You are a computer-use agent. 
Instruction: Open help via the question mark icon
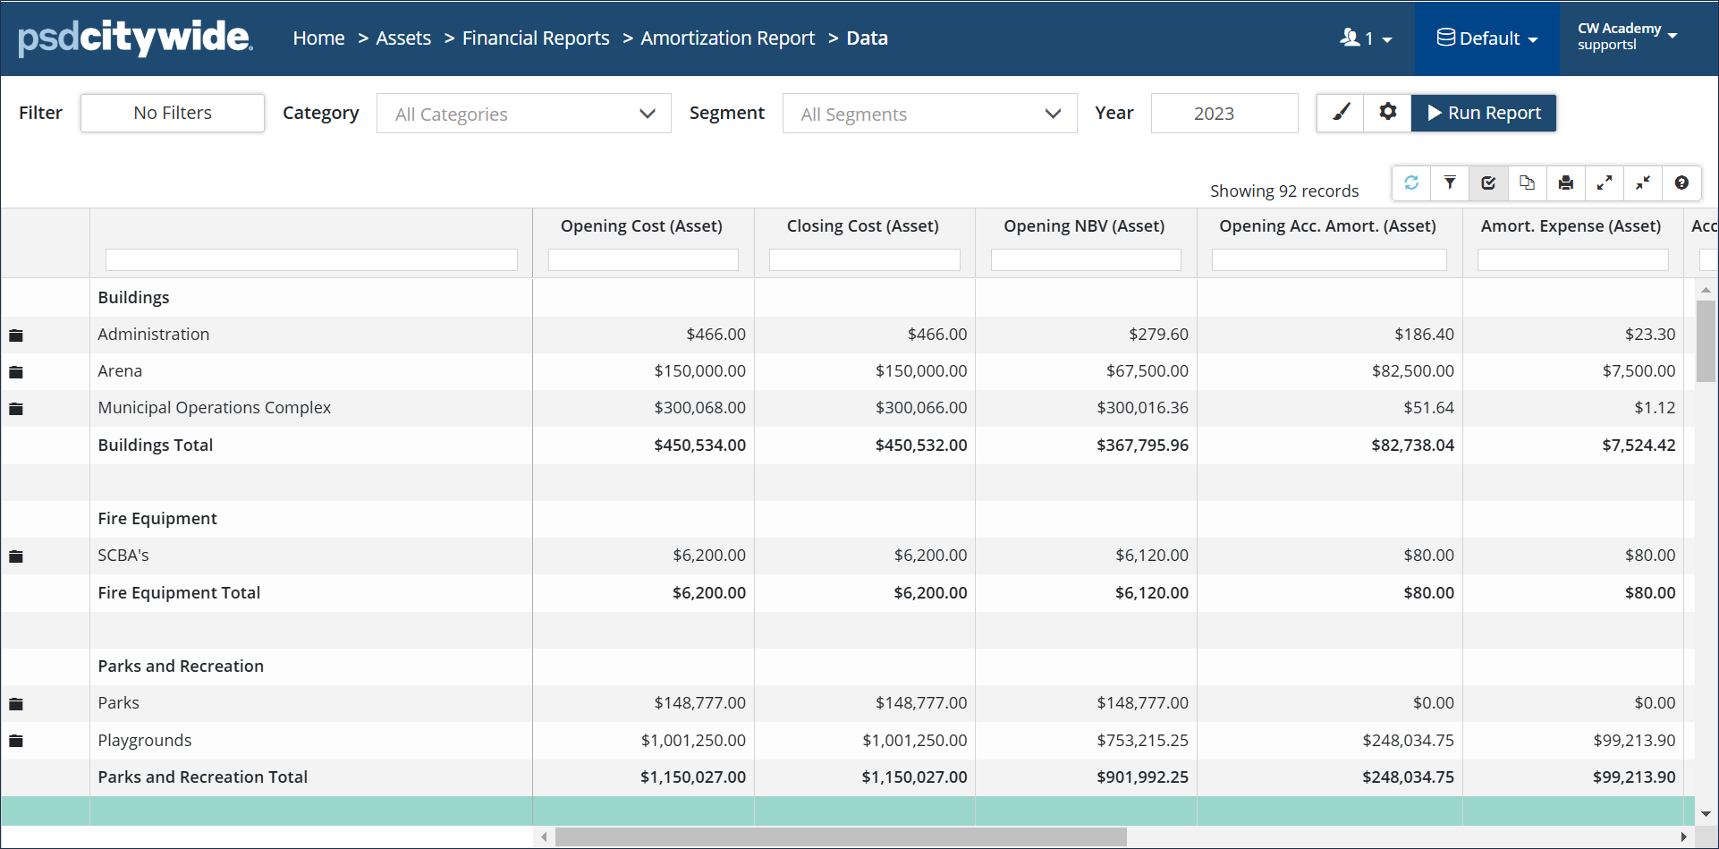[x=1681, y=183]
